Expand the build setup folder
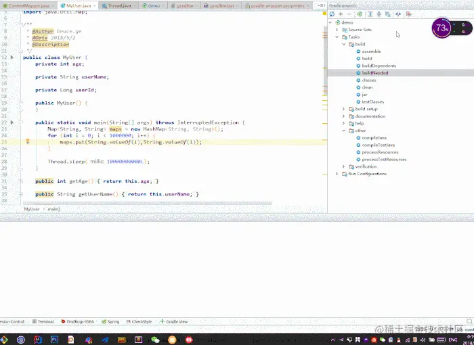Image resolution: width=474 pixels, height=345 pixels. (344, 109)
